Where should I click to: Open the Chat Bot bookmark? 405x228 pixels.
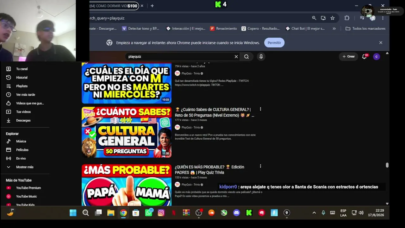point(305,28)
